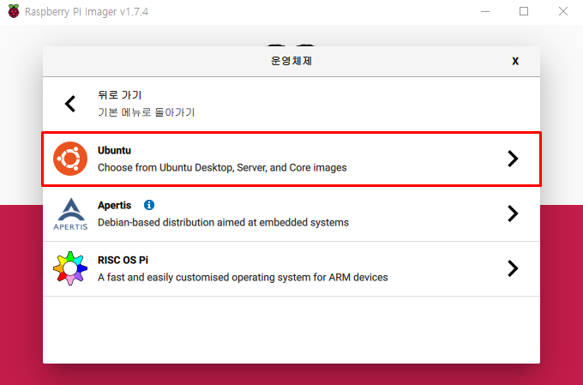Click Raspberry Pi Imager logo in title bar
The height and width of the screenshot is (385, 583).
pyautogui.click(x=14, y=11)
